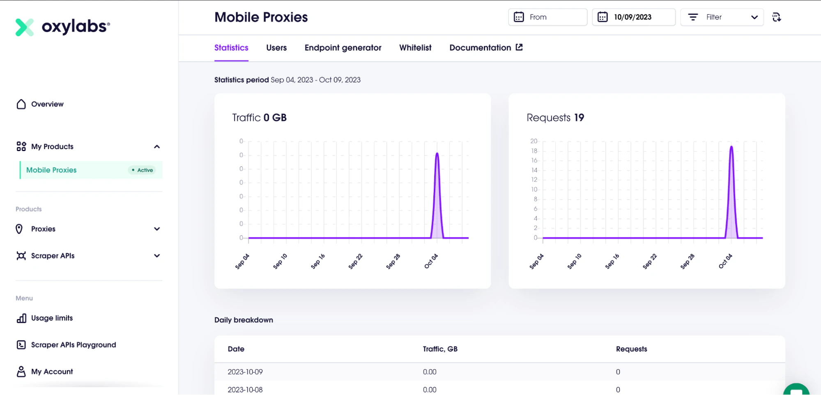Open the Endpoint generator tab
This screenshot has height=395, width=821.
pos(343,48)
